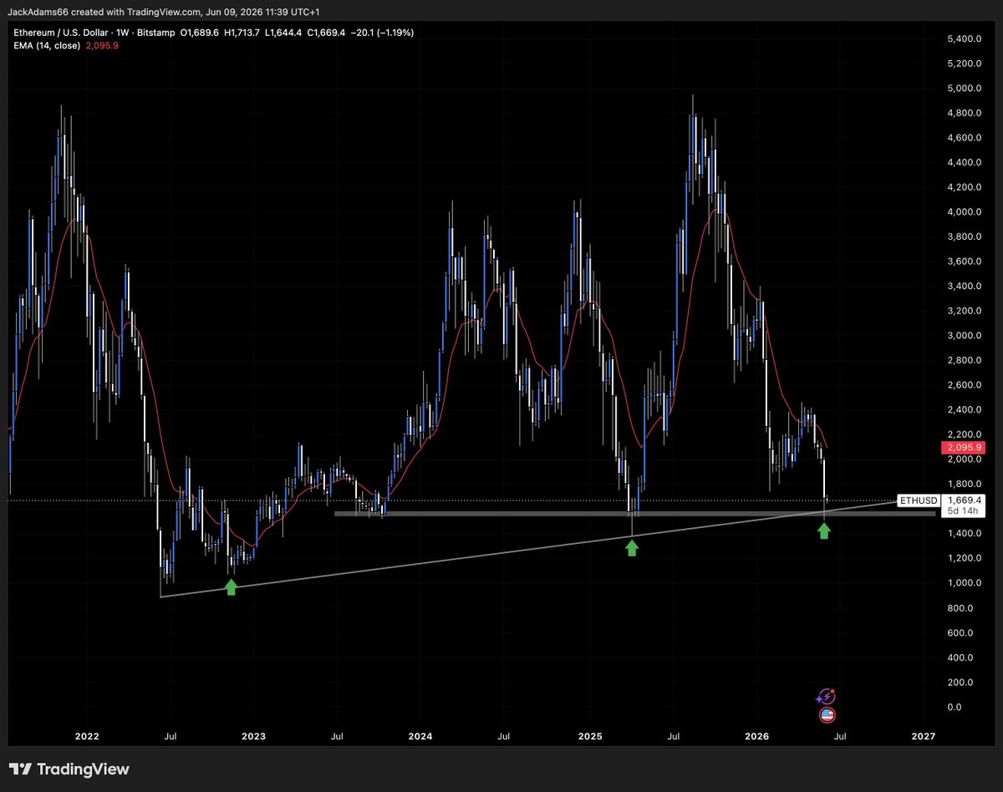Click the 2023 time axis label
Viewport: 1003px width, 792px height.
[253, 736]
